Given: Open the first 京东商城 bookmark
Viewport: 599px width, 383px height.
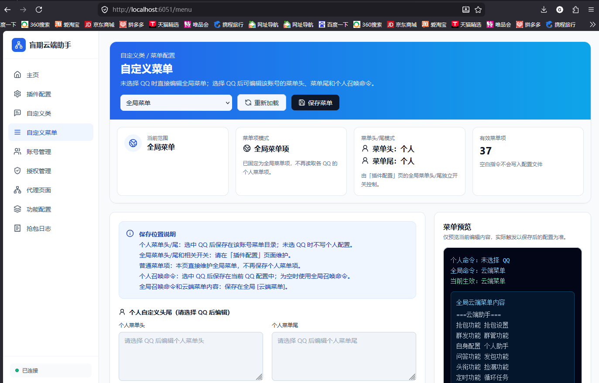Looking at the screenshot, I should tap(99, 24).
